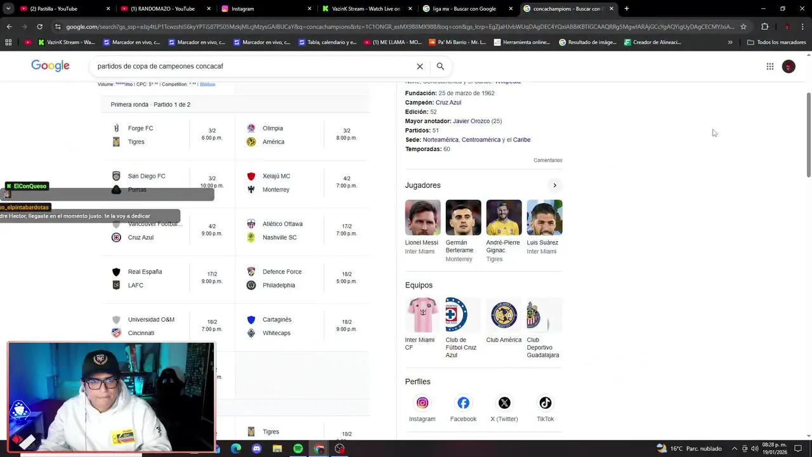
Task: Open the tab search dropdown
Action: 8,9
